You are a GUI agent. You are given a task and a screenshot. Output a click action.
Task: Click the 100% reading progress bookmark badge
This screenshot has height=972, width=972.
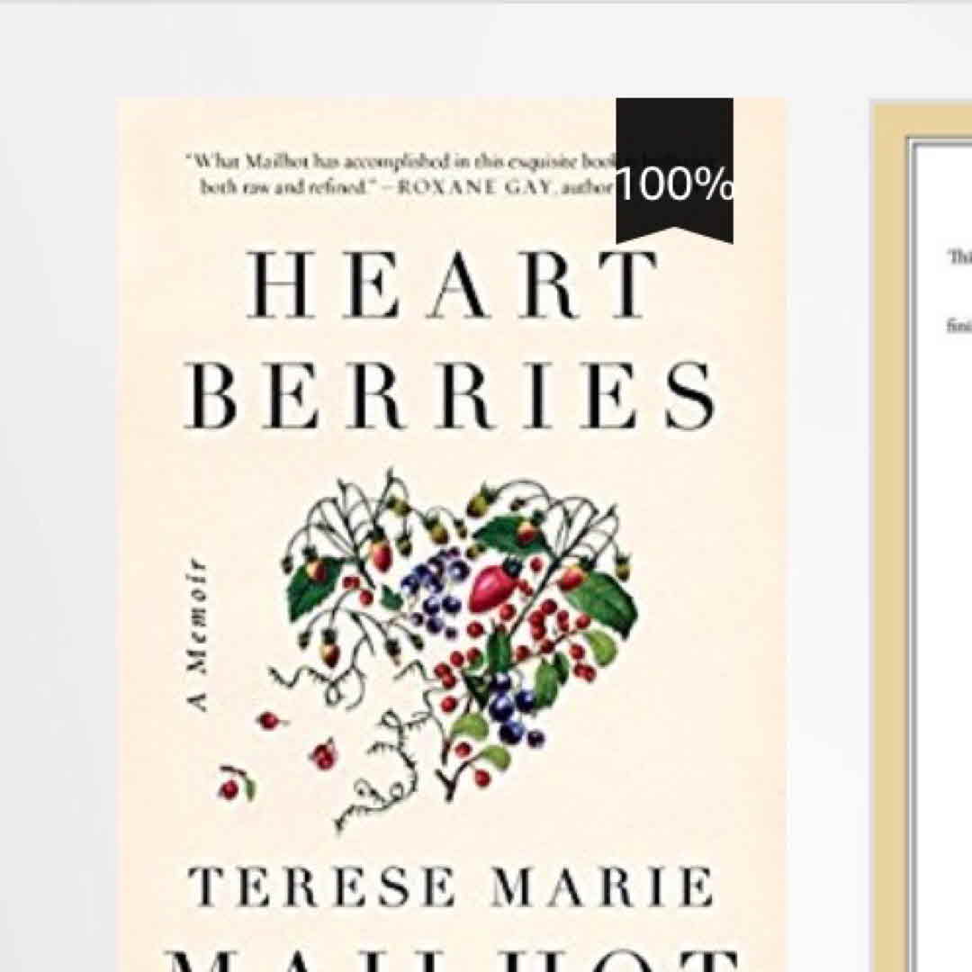[x=674, y=171]
